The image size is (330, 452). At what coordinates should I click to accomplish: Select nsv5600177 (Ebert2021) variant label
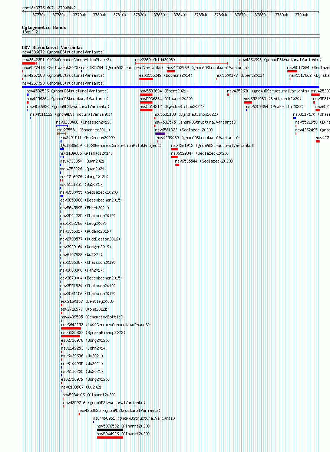click(x=240, y=75)
